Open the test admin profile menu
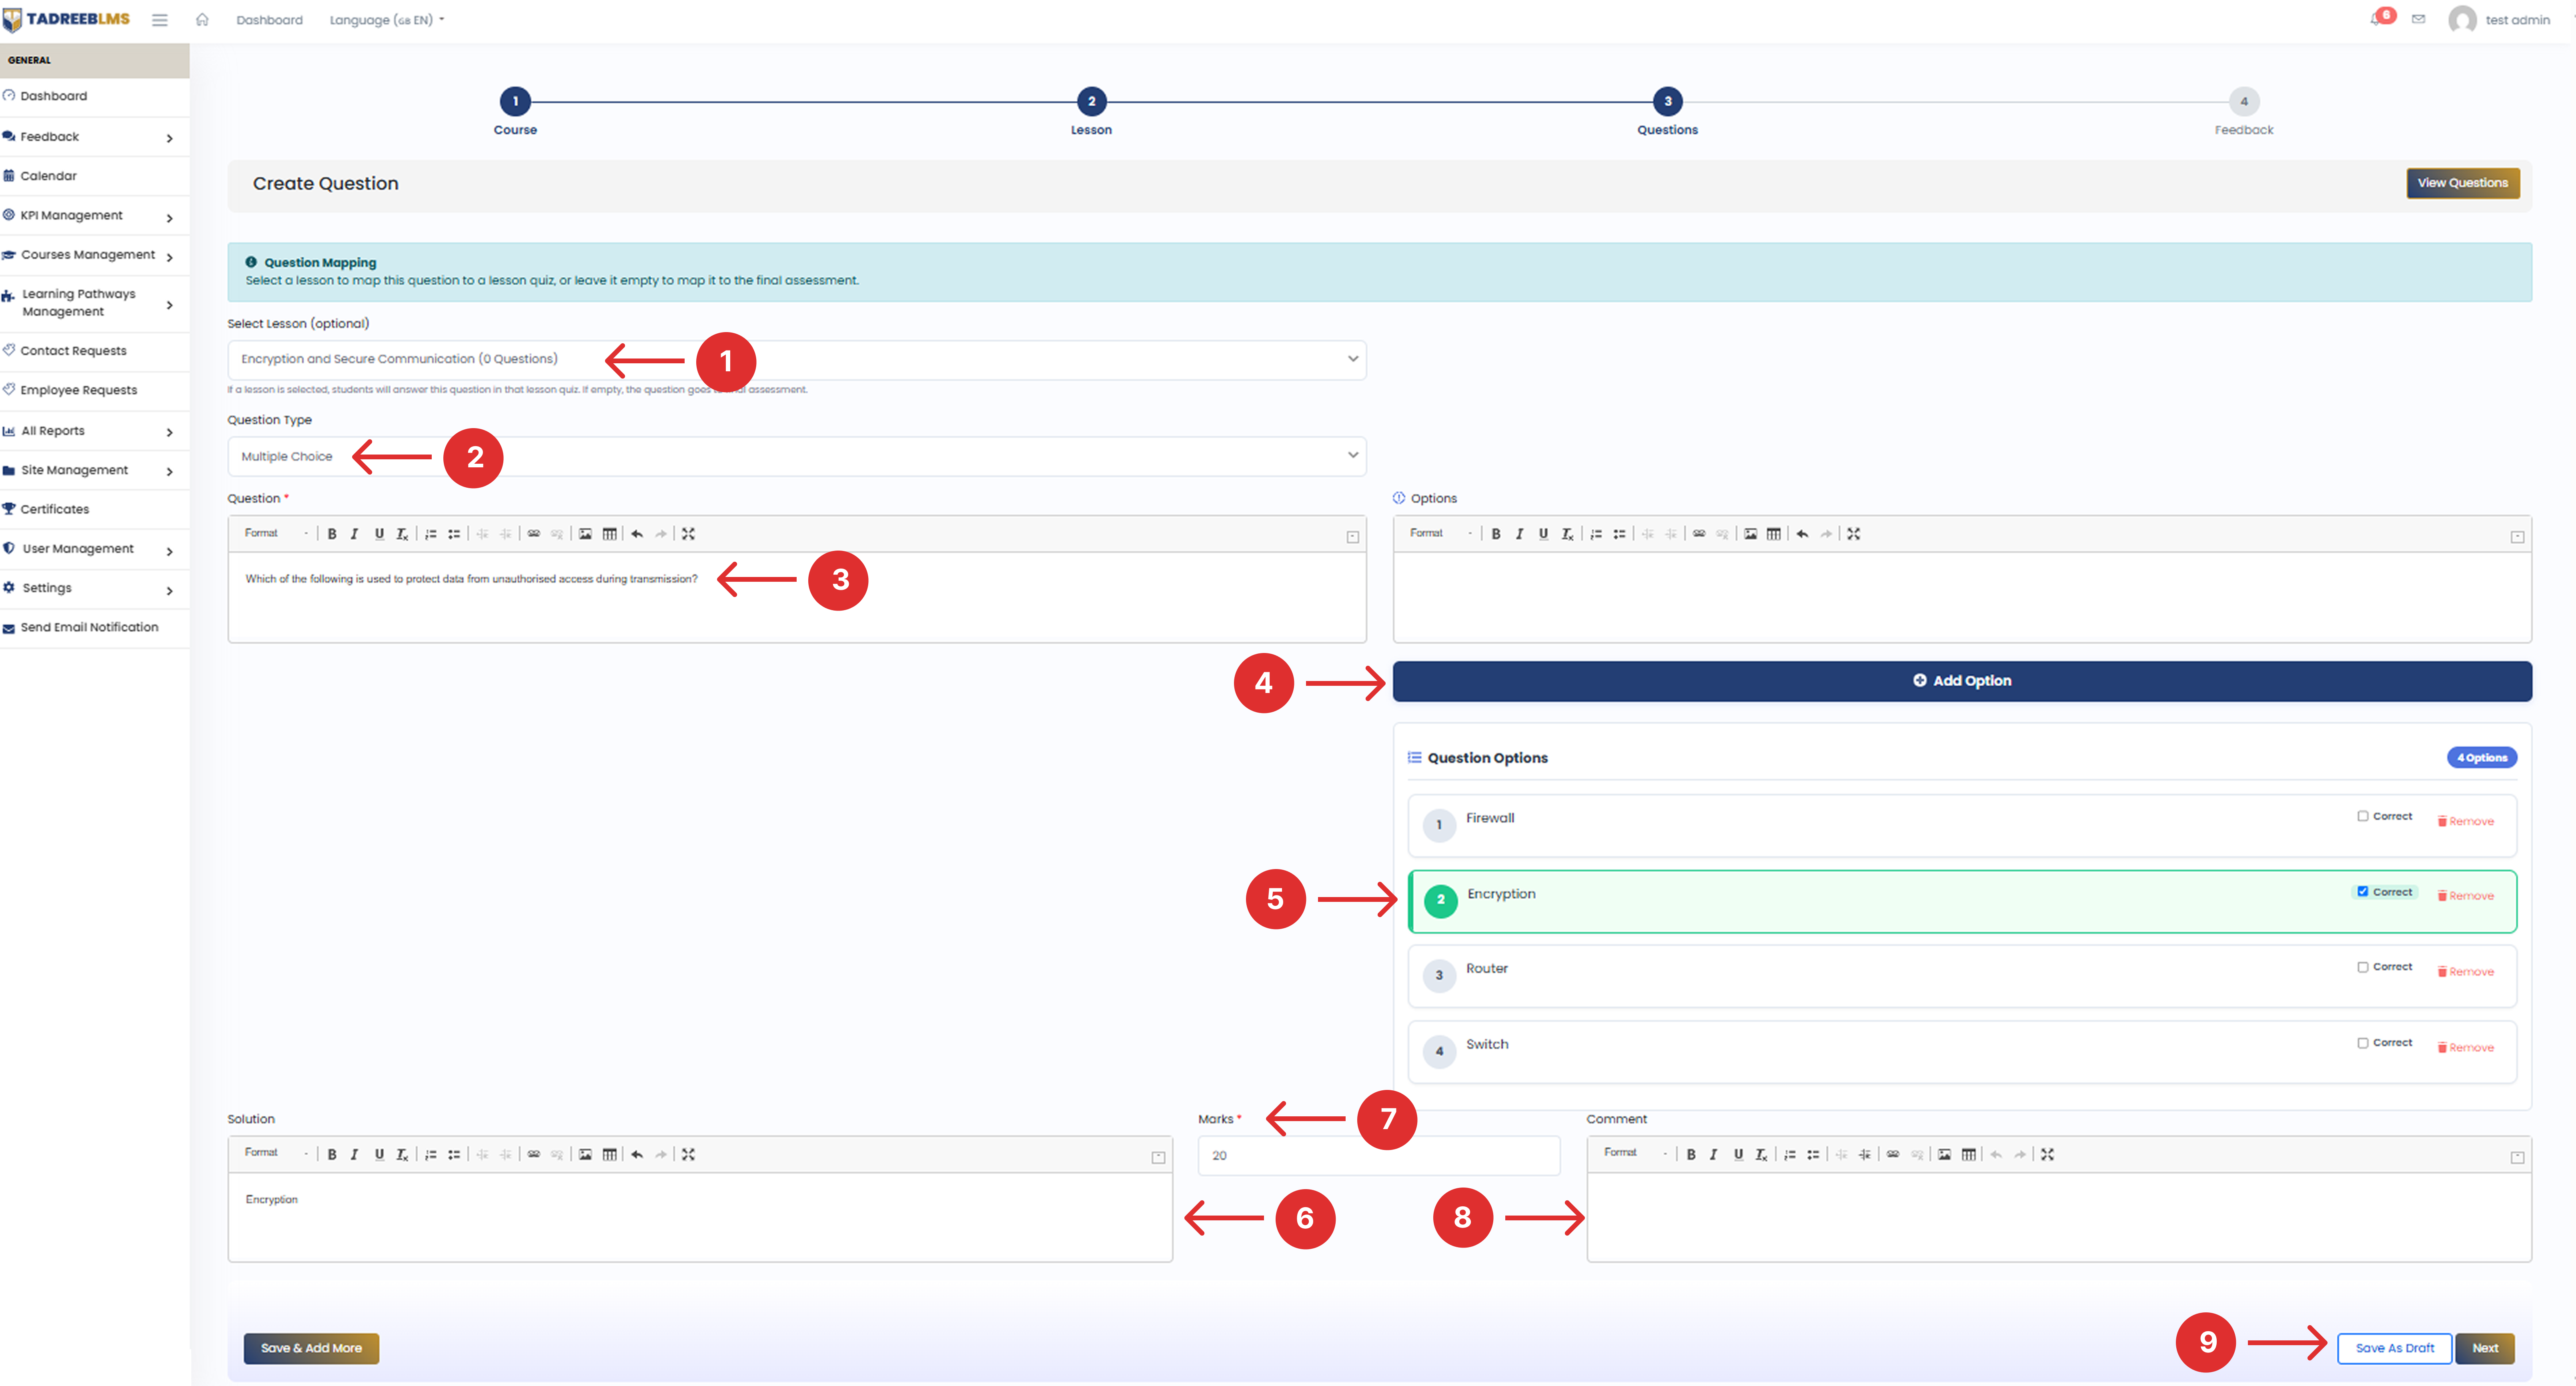 (x=2499, y=20)
